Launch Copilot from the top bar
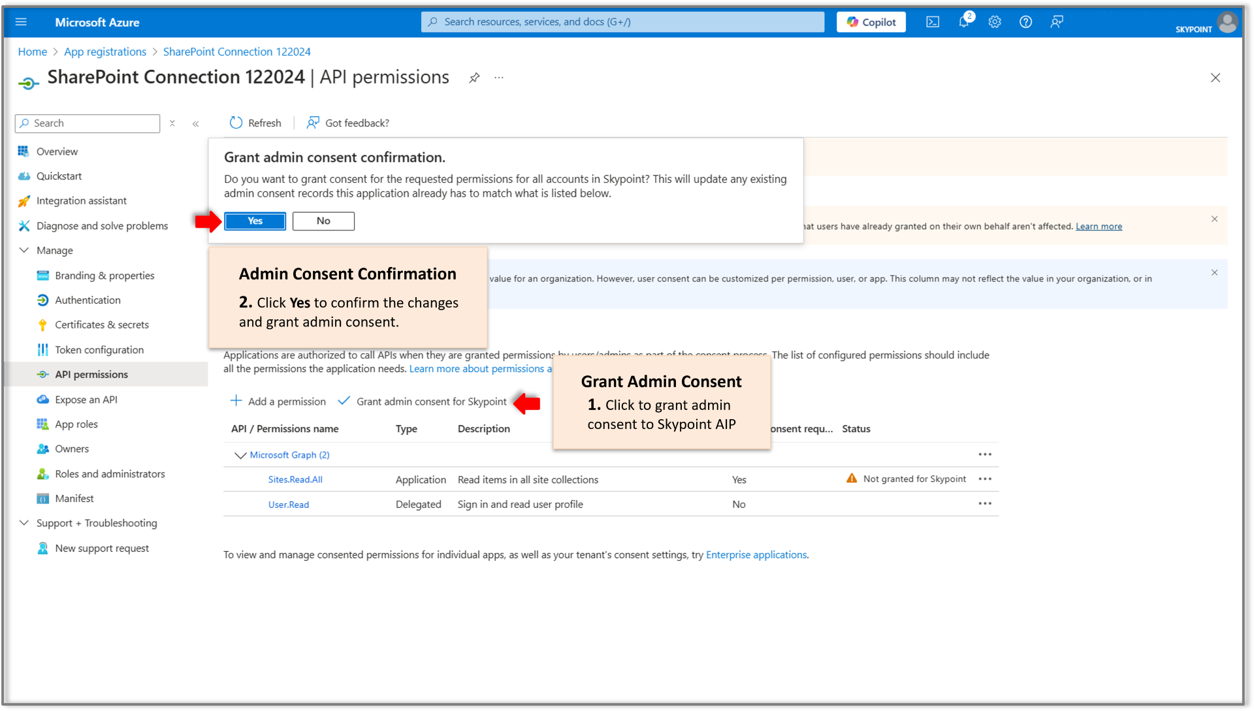The height and width of the screenshot is (711, 1254). coord(871,22)
